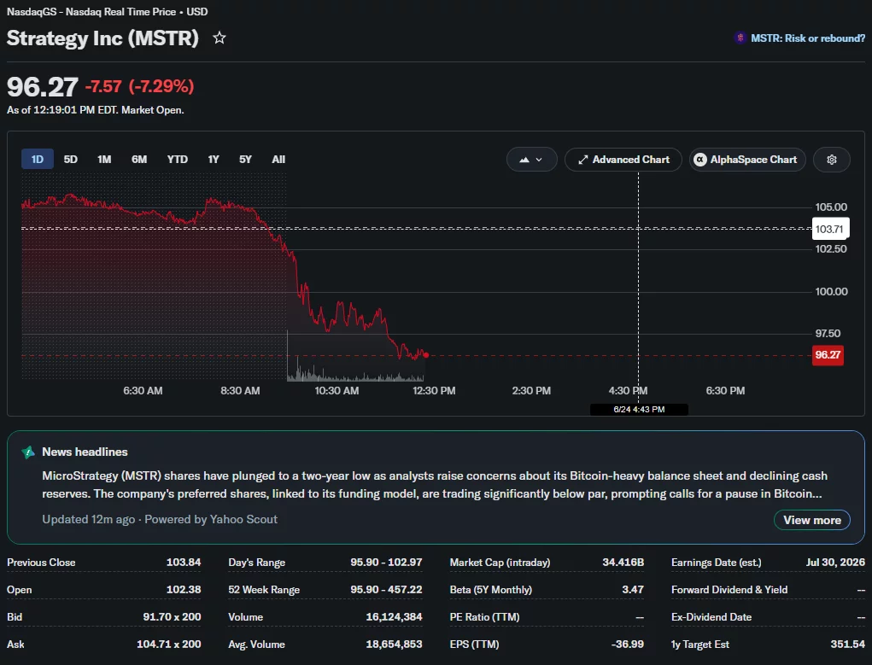Click the expand arrows icon on Advanced Chart
872x665 pixels.
tap(582, 160)
